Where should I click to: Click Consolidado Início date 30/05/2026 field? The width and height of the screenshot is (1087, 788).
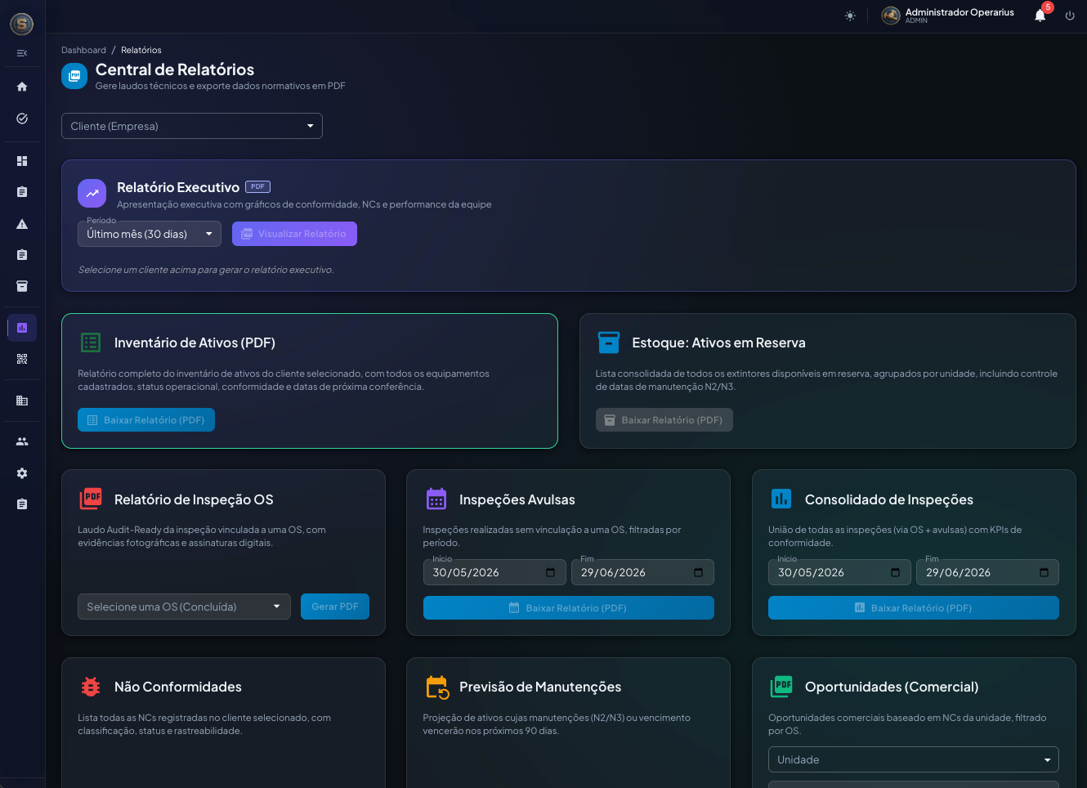coord(839,572)
